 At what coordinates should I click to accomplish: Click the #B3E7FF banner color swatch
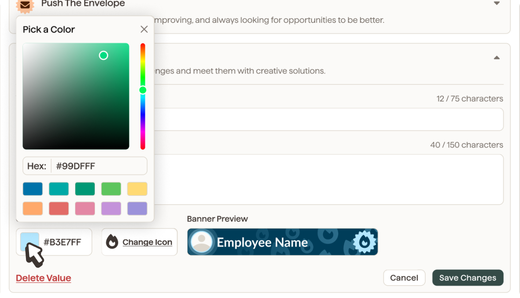(x=30, y=242)
